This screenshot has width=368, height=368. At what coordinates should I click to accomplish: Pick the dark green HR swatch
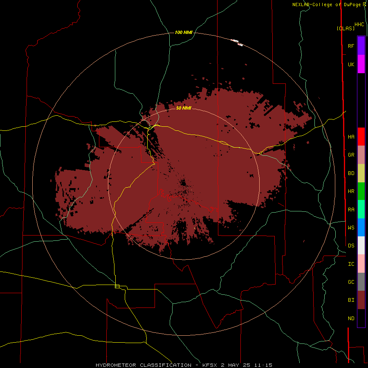[361, 191]
